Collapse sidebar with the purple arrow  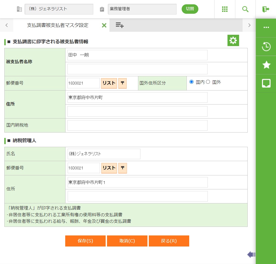[x=251, y=254]
